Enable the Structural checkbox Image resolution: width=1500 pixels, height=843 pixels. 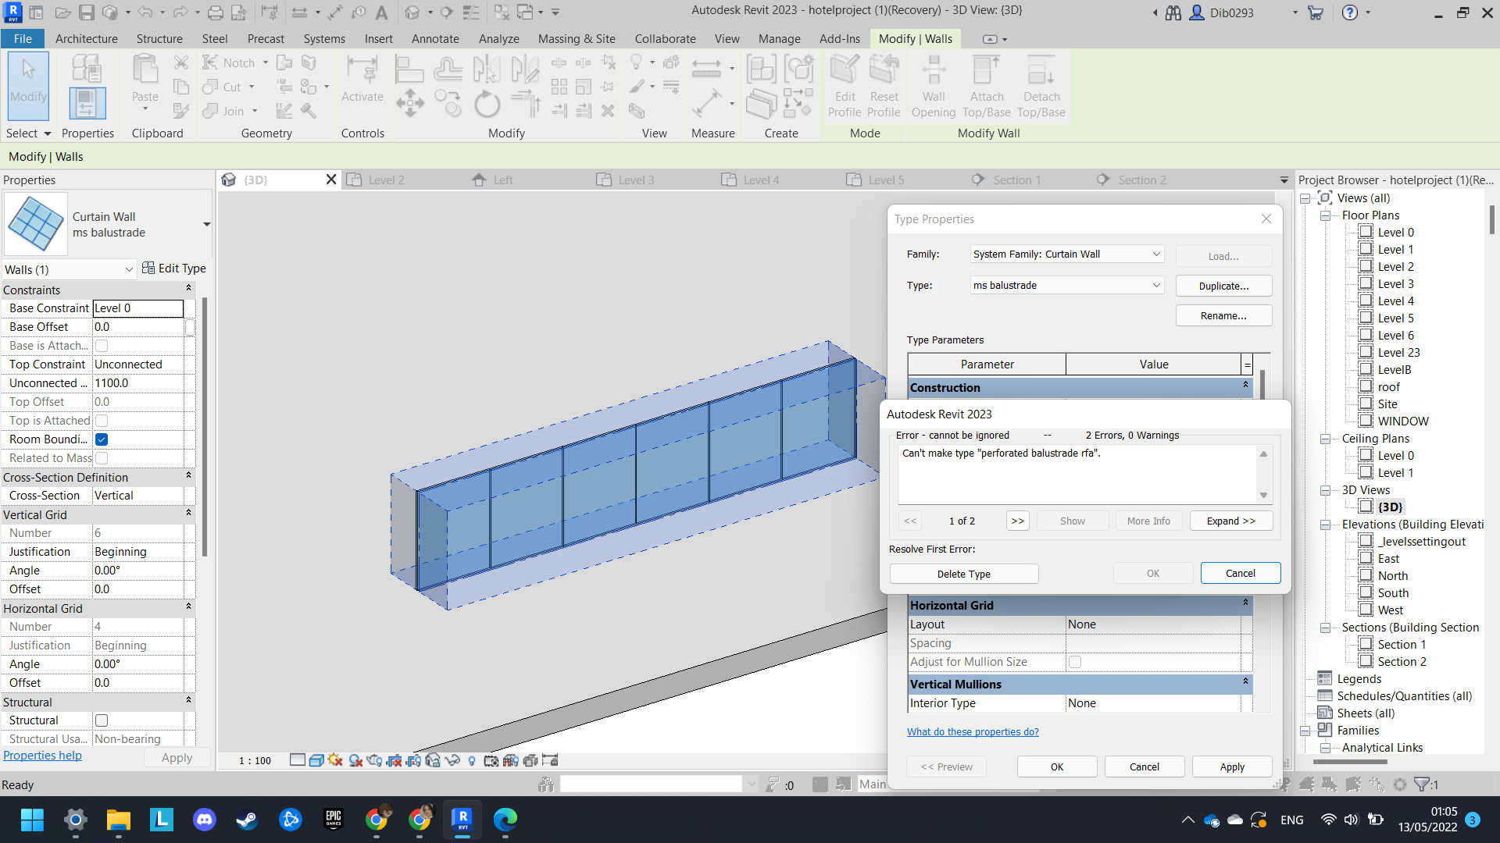click(102, 720)
